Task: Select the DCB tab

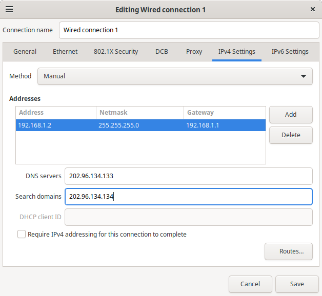Action: pyautogui.click(x=162, y=51)
